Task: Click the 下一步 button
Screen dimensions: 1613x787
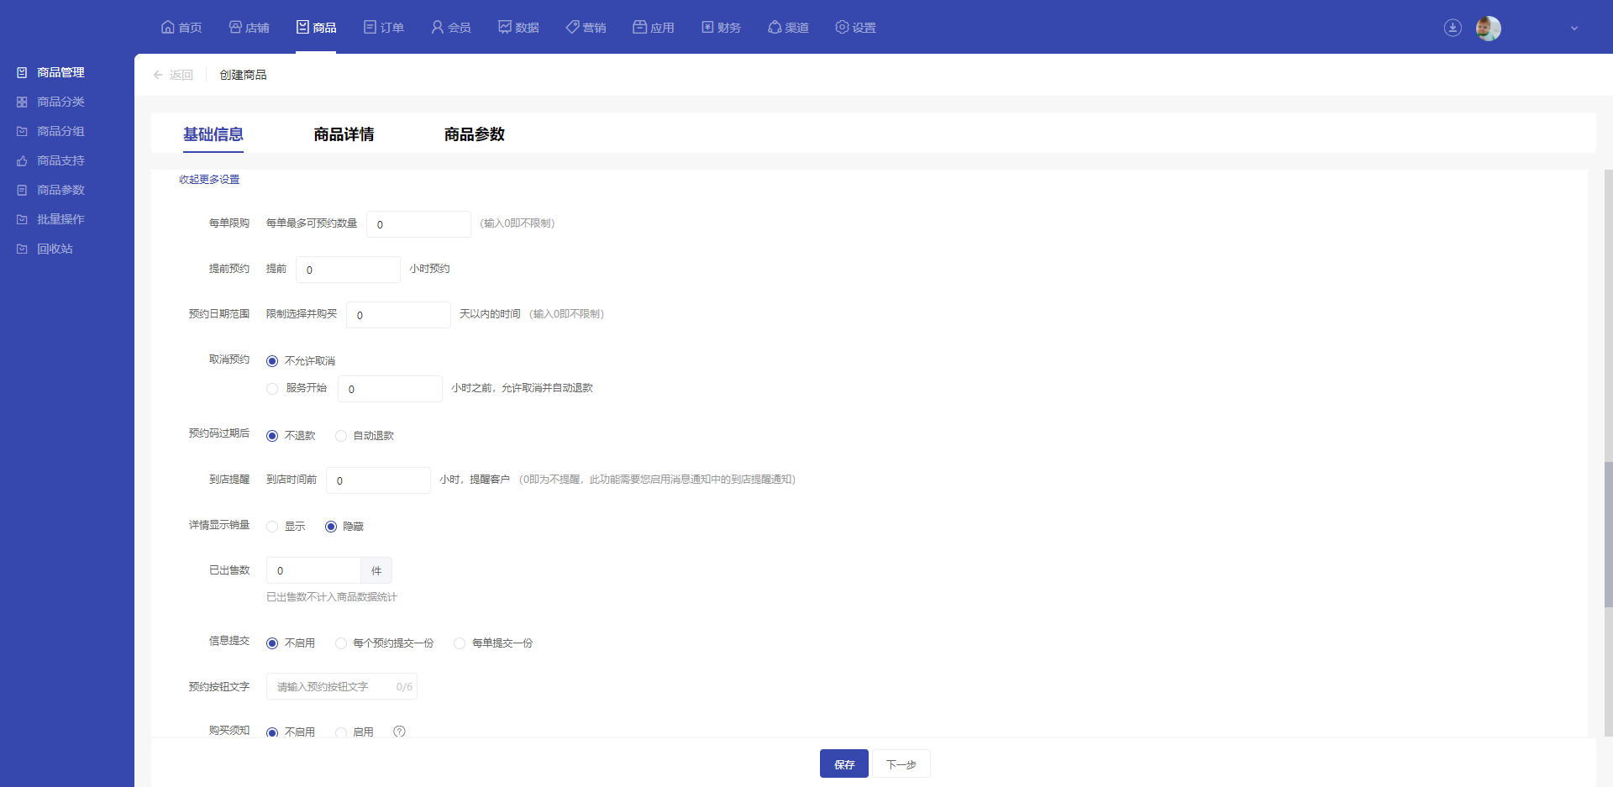Action: [901, 764]
